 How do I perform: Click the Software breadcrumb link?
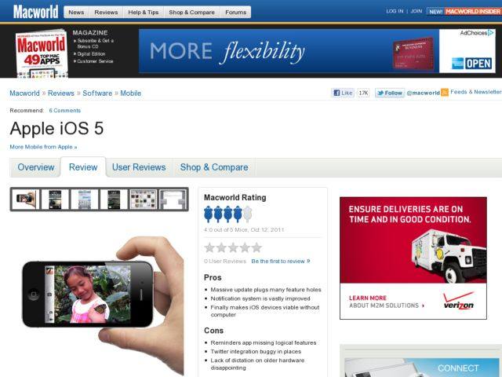point(97,93)
